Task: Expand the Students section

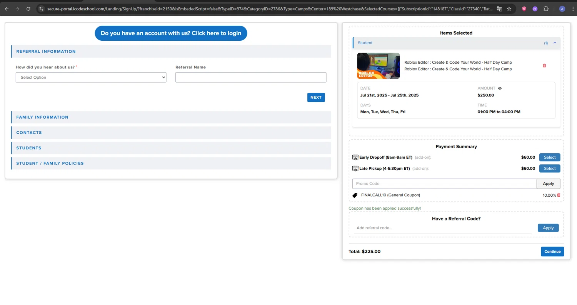Action: [x=171, y=148]
